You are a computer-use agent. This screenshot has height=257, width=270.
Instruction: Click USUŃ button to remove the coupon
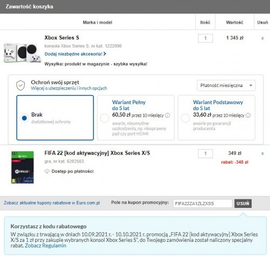(x=243, y=204)
